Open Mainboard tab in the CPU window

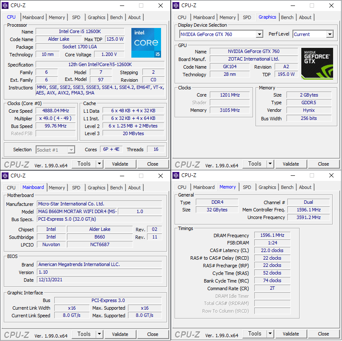click(33, 17)
